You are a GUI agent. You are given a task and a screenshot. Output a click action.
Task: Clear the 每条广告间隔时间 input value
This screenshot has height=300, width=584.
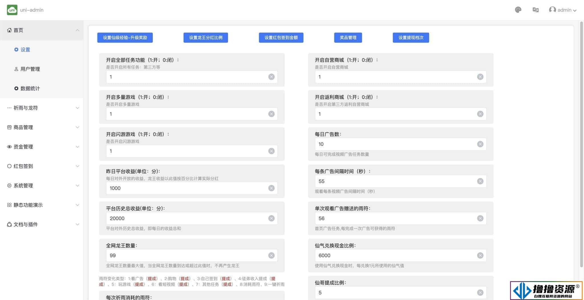tap(480, 181)
